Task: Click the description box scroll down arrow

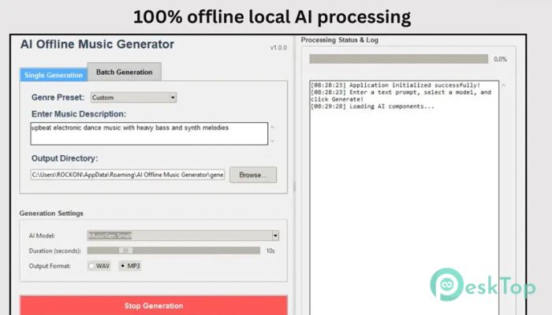Action: tap(273, 141)
